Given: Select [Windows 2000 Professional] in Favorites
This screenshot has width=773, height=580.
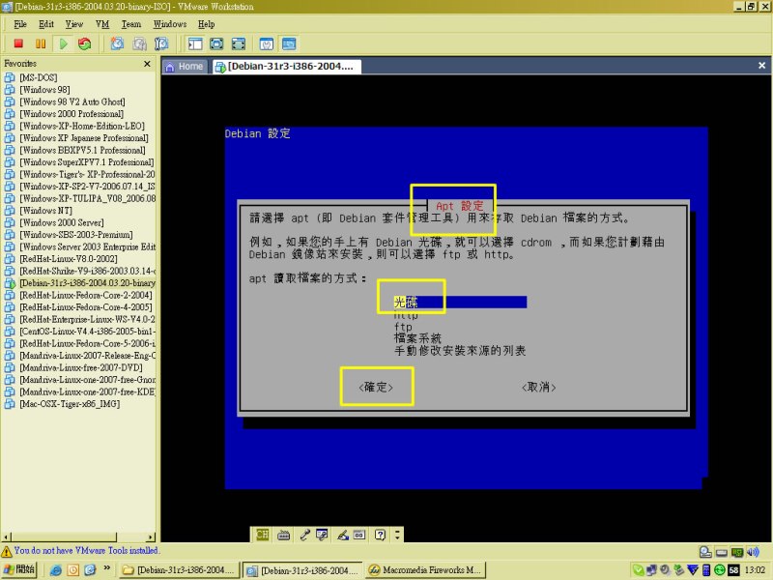Looking at the screenshot, I should (x=72, y=114).
